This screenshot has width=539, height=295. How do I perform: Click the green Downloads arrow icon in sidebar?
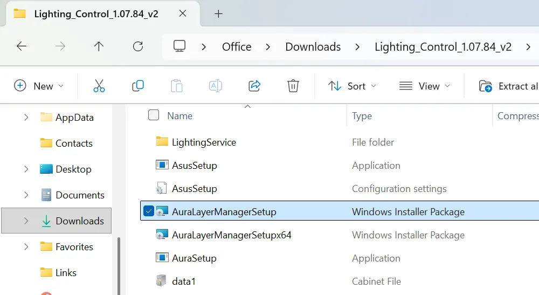coord(46,221)
